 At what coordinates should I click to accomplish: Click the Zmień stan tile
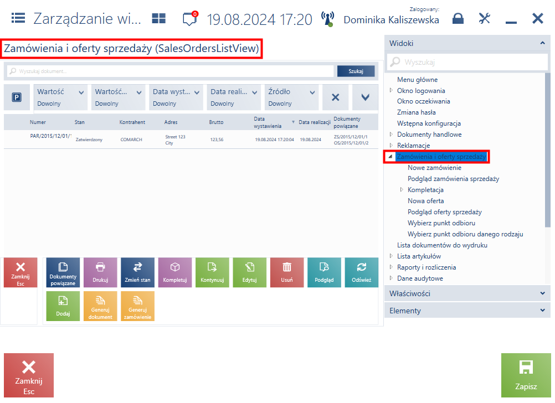point(138,272)
